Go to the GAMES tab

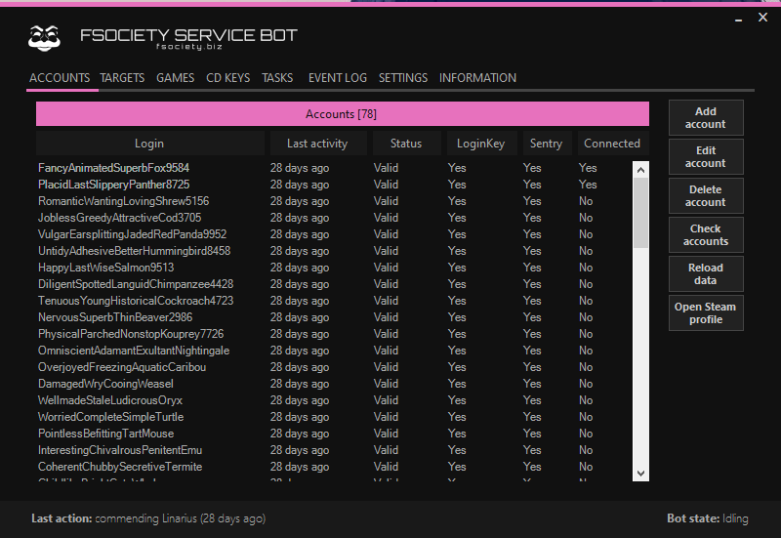(x=176, y=78)
